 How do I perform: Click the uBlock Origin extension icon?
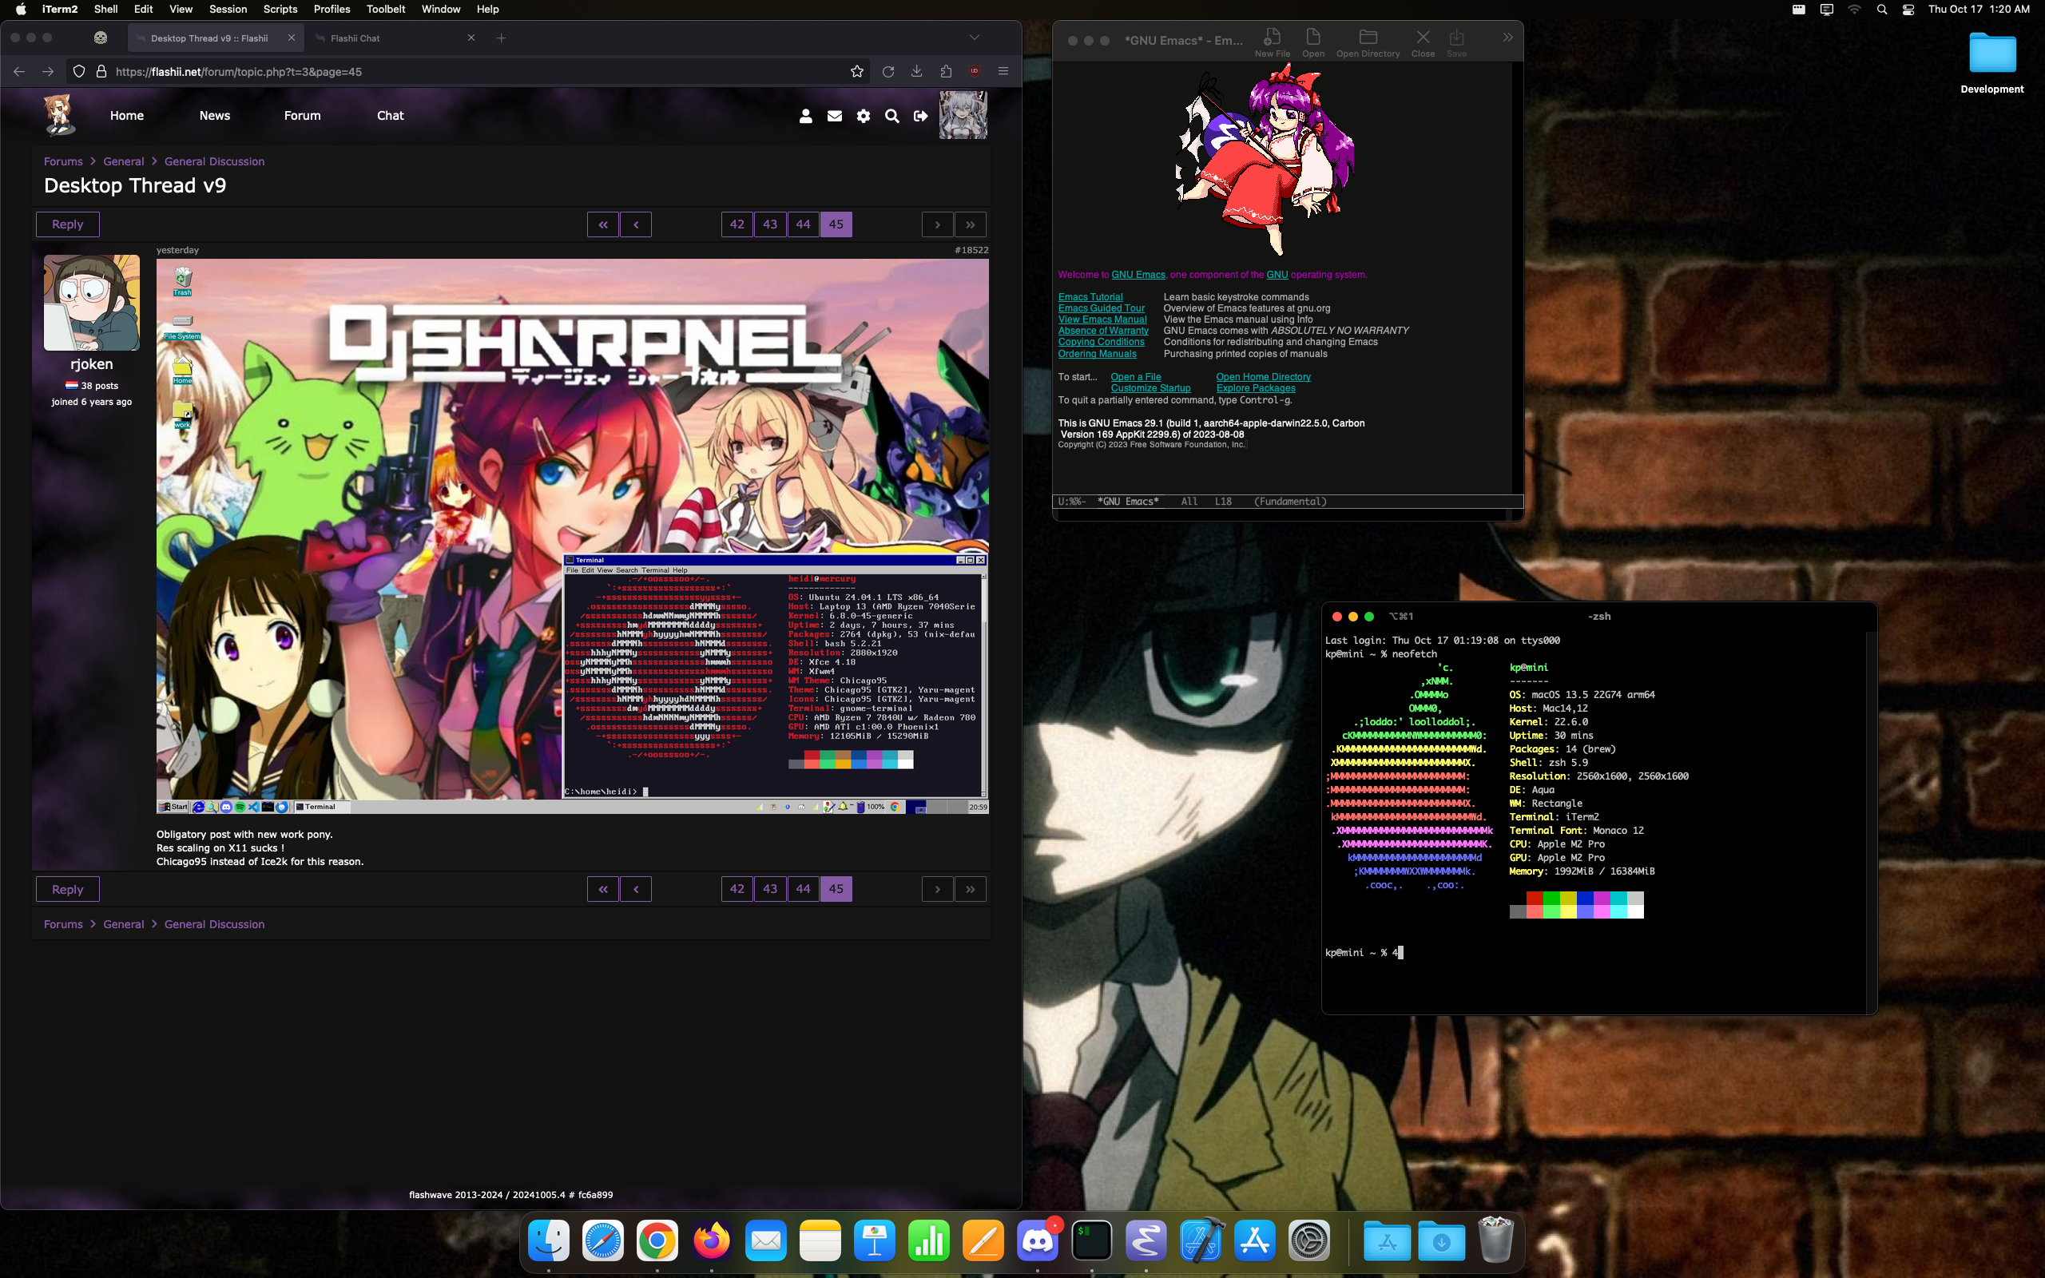point(975,72)
